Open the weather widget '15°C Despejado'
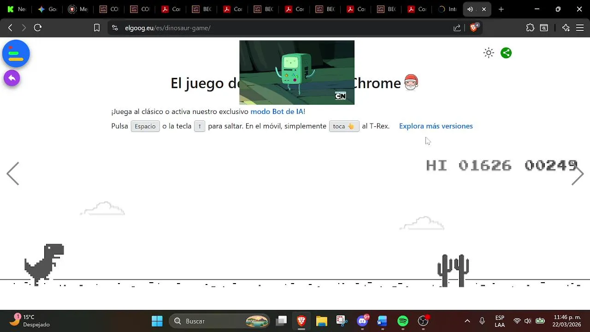Viewport: 590px width, 332px height. [29, 321]
